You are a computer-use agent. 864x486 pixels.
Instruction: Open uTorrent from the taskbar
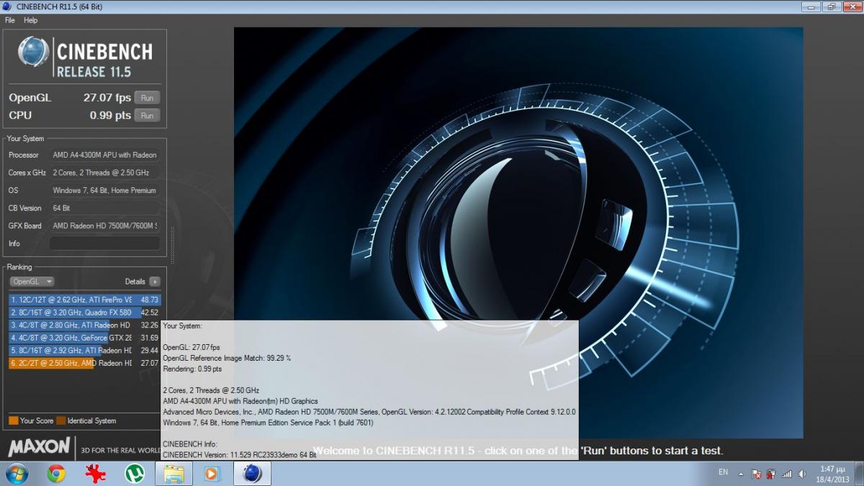tap(134, 473)
